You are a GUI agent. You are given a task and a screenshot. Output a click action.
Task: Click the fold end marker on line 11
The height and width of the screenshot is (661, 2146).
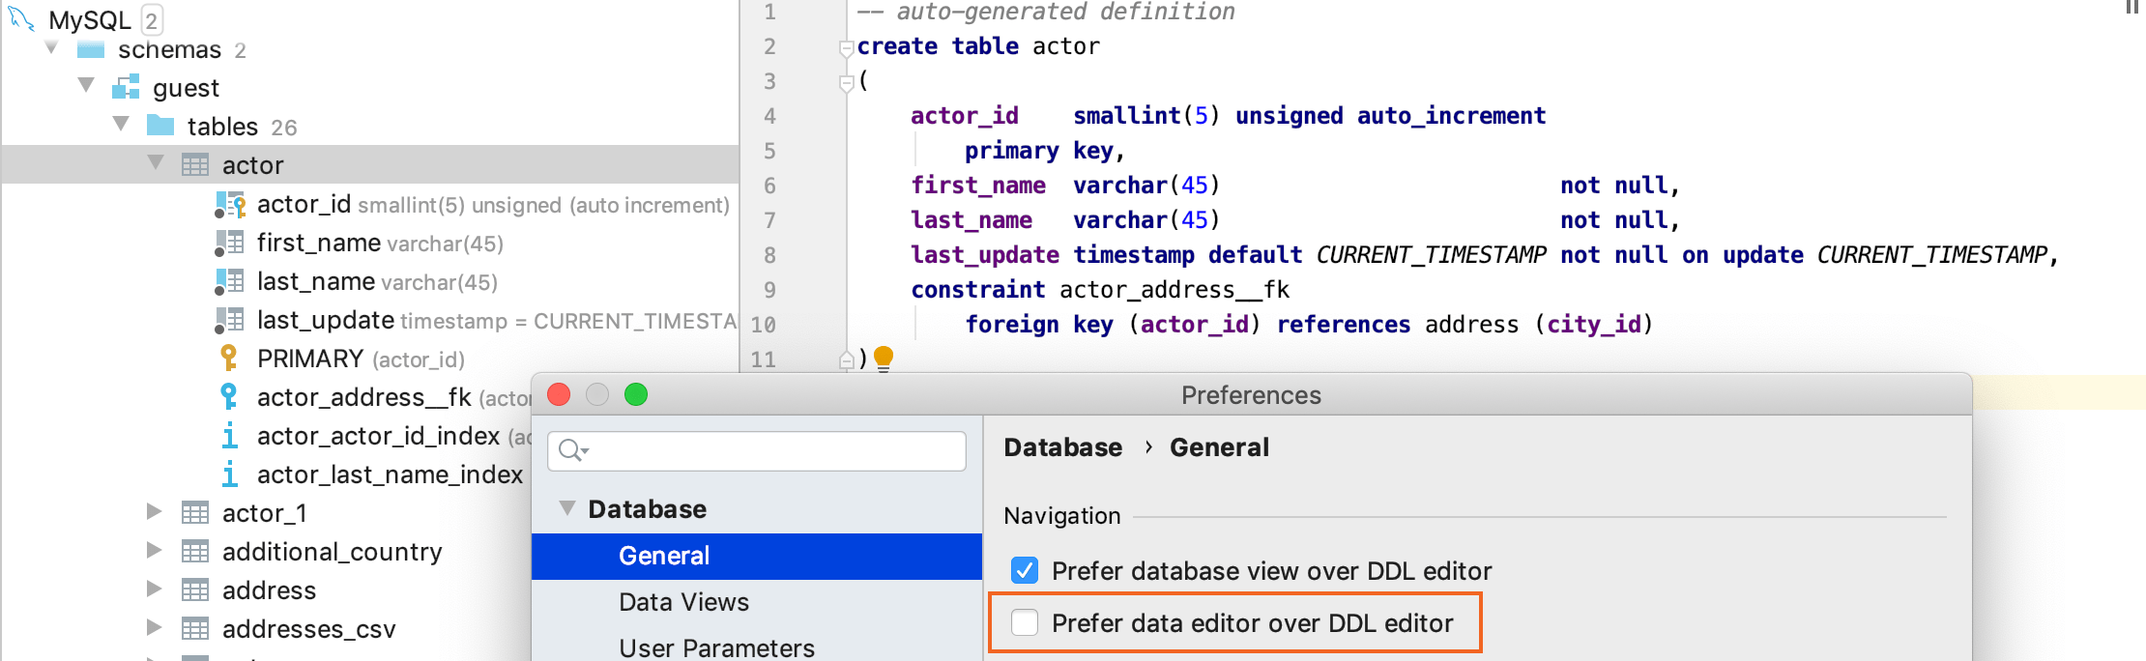click(x=847, y=359)
